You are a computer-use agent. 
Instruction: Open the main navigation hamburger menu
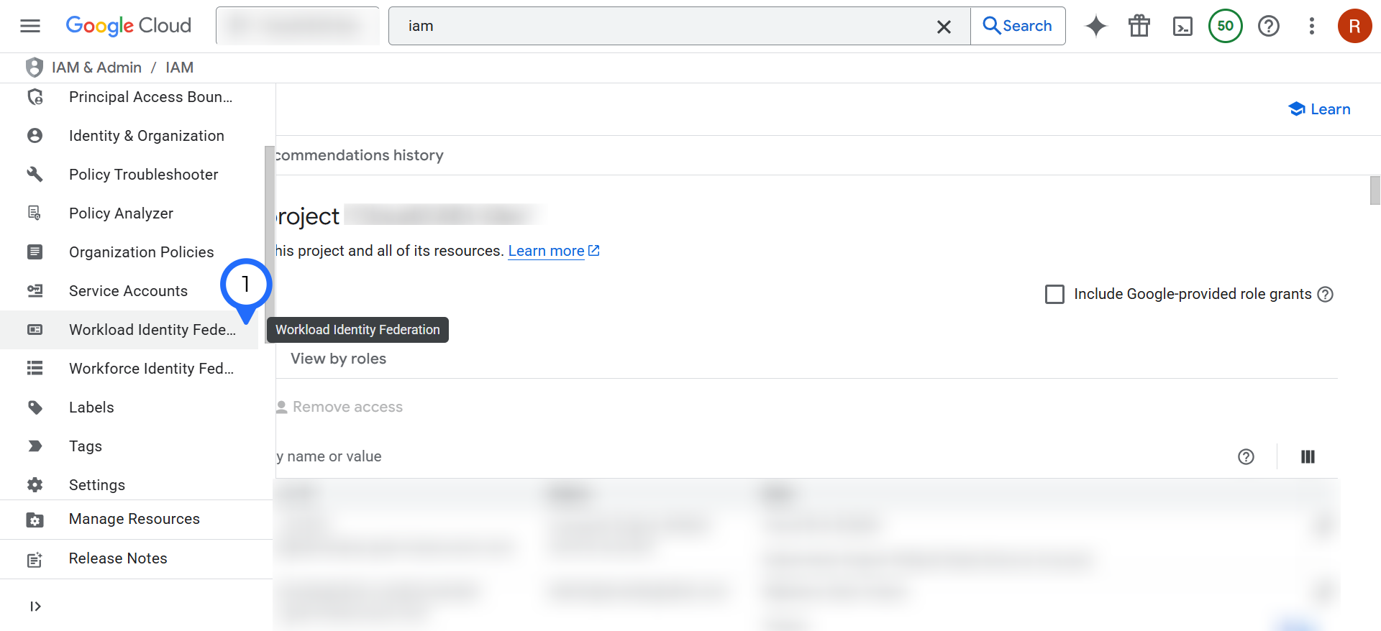tap(30, 26)
